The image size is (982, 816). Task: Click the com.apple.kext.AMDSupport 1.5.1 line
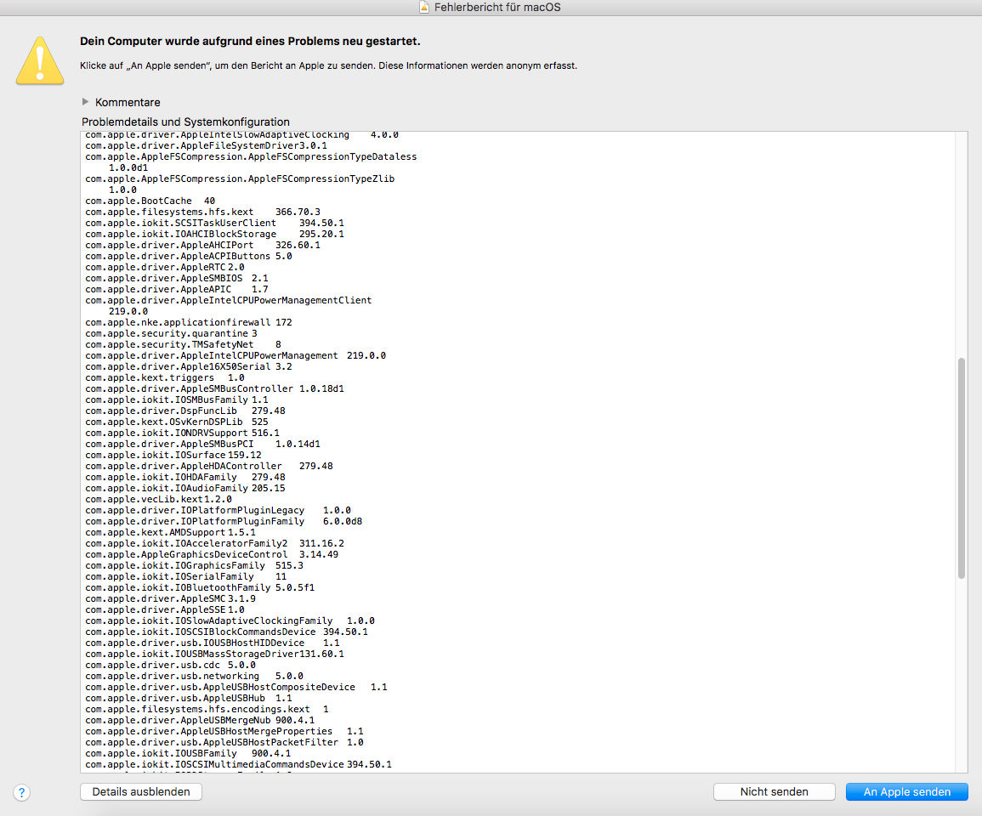click(170, 533)
